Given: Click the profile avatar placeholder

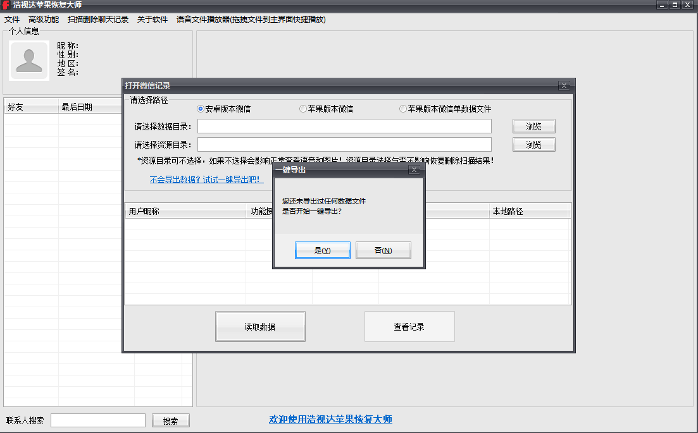Looking at the screenshot, I should 29,61.
